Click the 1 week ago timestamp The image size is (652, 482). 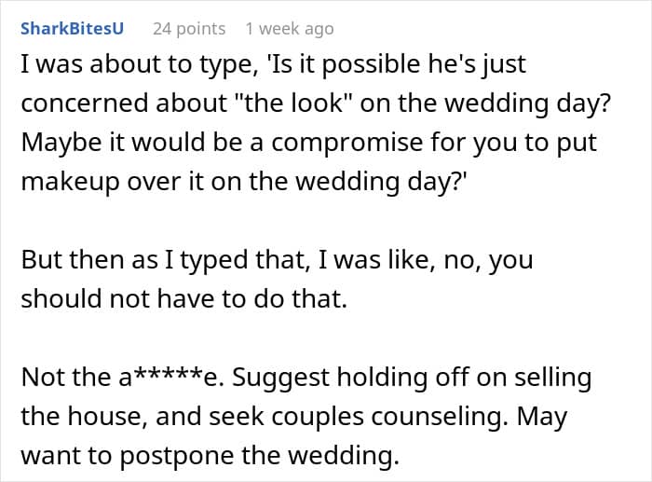[x=289, y=29]
